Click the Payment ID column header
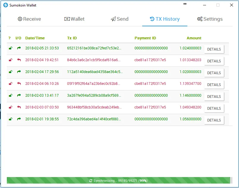This screenshot has width=239, height=188. (x=145, y=38)
